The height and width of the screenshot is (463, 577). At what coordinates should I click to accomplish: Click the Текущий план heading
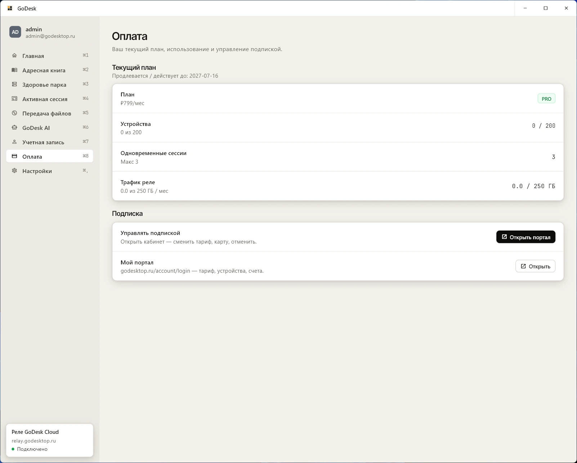pos(134,67)
